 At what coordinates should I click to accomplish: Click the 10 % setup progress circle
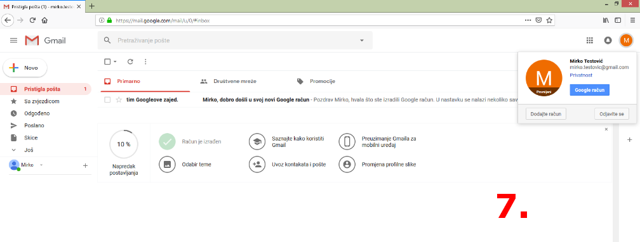pos(124,144)
